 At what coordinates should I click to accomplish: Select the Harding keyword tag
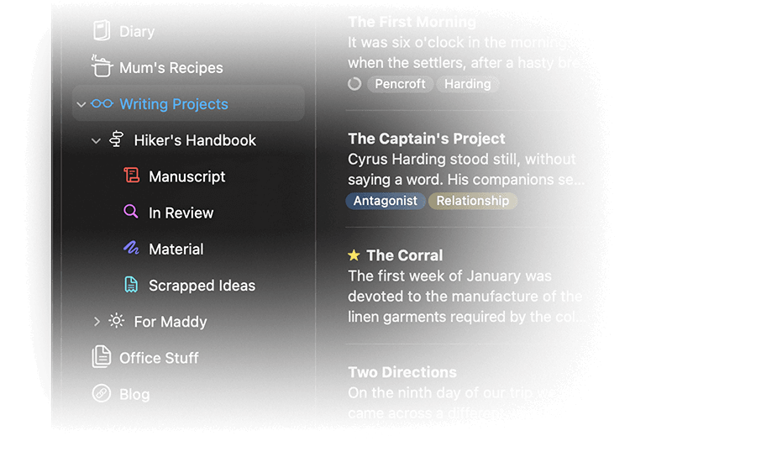point(468,84)
